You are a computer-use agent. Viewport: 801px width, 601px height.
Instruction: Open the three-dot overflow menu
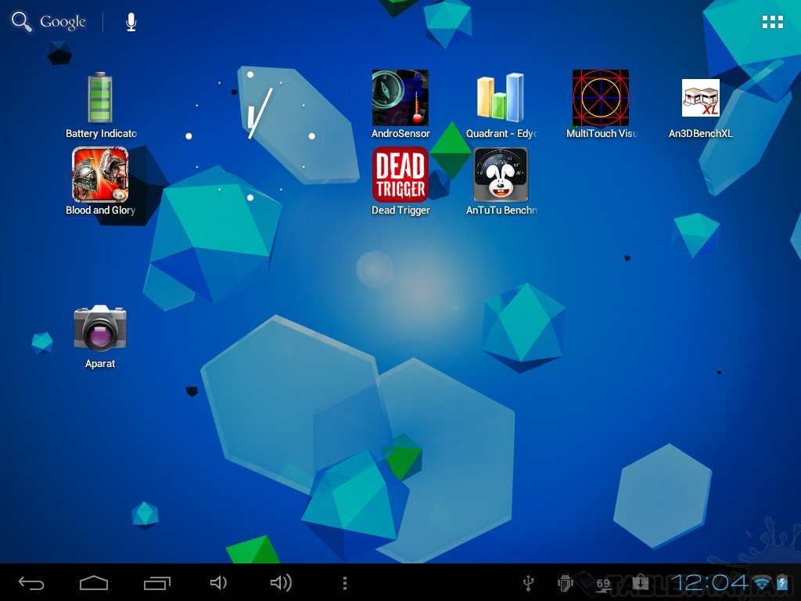pos(345,583)
